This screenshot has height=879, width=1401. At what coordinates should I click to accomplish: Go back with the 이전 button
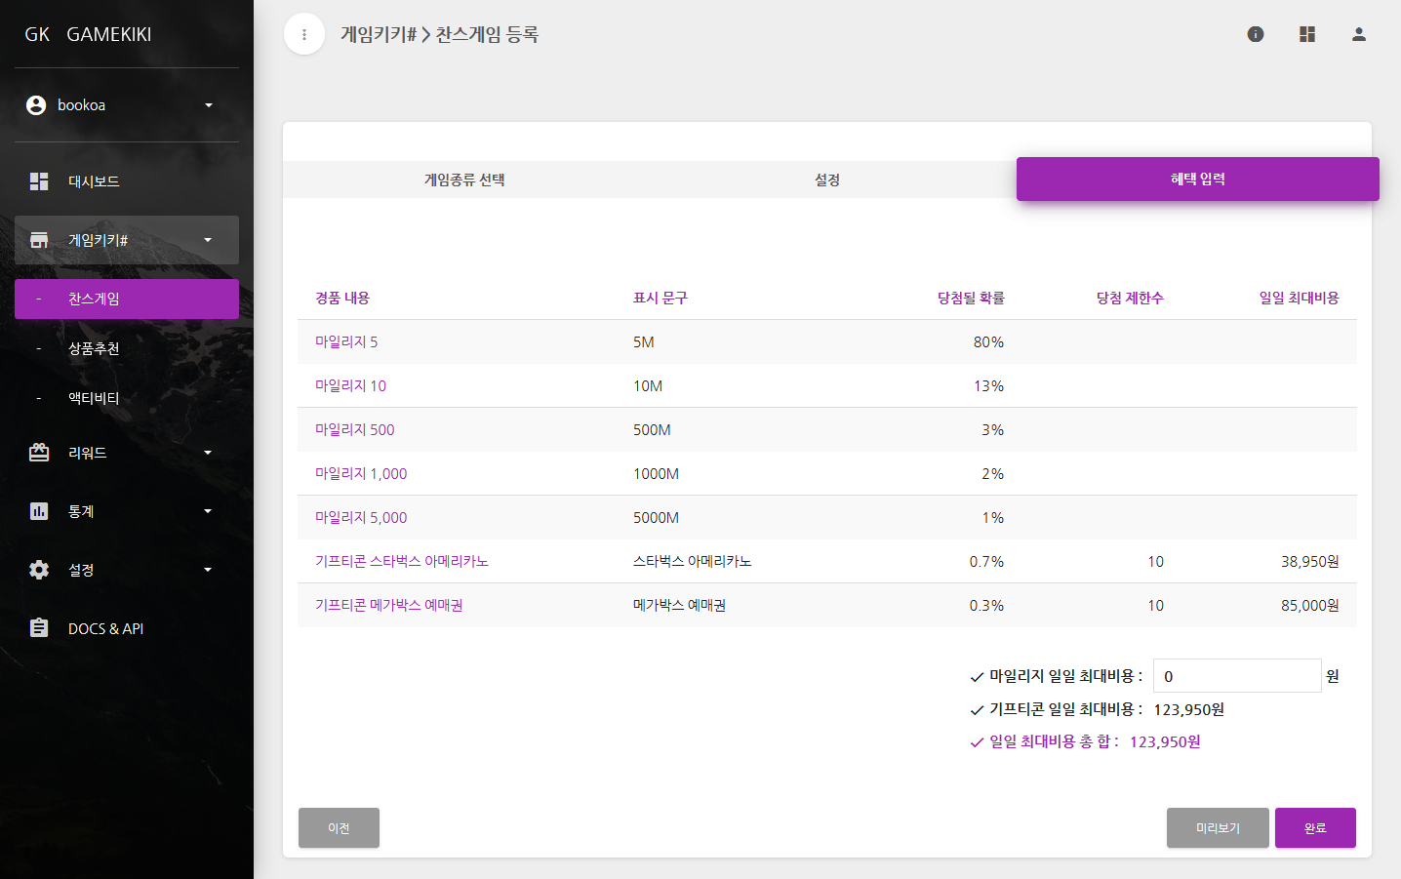[339, 828]
